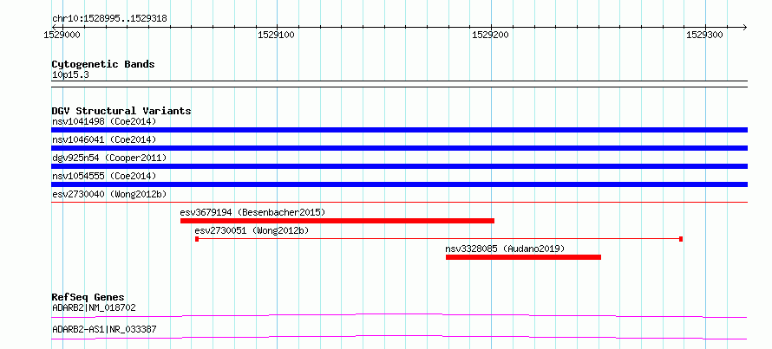Select the DGV Structural Variants track heading

[x=121, y=111]
